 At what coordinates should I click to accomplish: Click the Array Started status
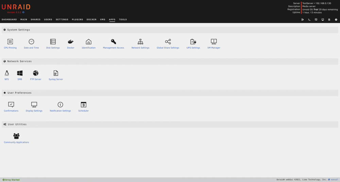(x=11, y=180)
